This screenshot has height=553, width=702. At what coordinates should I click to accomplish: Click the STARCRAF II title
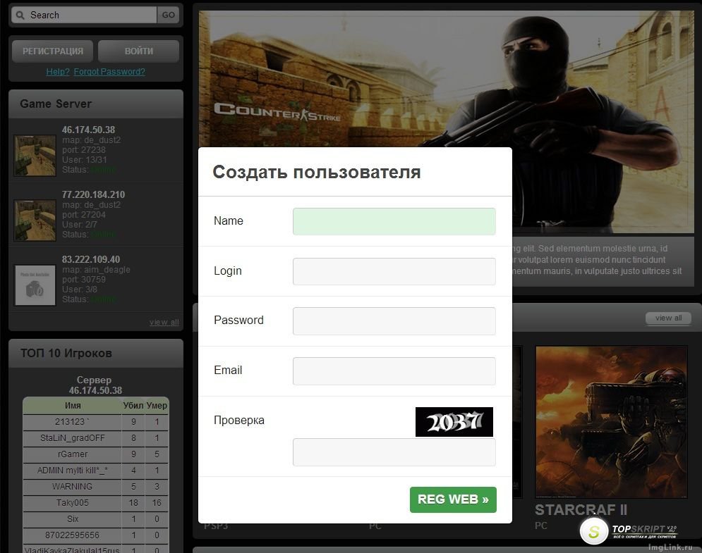(581, 509)
